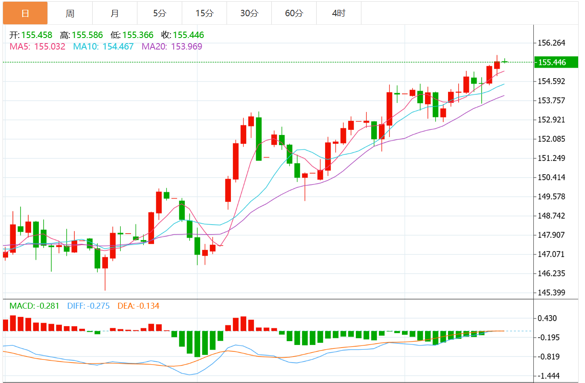The image size is (585, 383).
Task: Click the 148.742 price axis label
Action: tap(551, 216)
